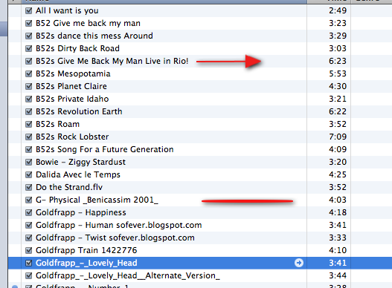
Task: Click the 2:49 time of All I want is you
Action: click(x=338, y=10)
